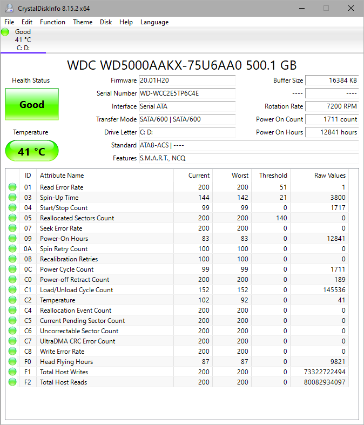Open the File menu
Screen dimensions: 364x425
click(x=9, y=22)
